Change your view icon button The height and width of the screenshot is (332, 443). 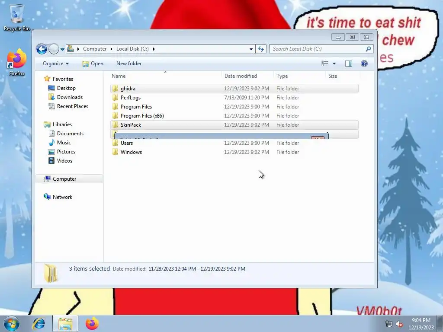325,64
